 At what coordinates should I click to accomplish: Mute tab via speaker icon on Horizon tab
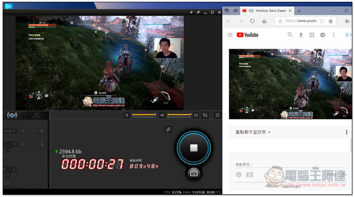point(251,11)
